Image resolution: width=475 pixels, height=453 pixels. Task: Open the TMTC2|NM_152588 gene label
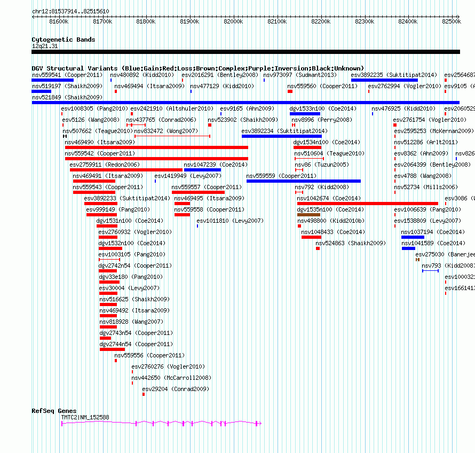tap(85, 417)
